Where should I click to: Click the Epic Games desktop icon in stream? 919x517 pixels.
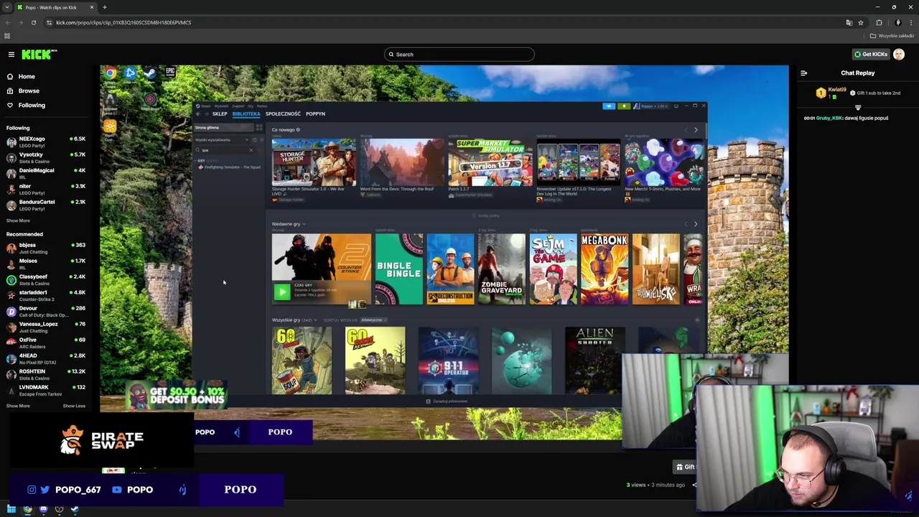170,72
